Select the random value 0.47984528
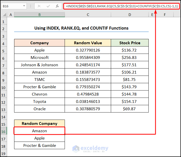The width and height of the screenshot is (181, 157). [88, 94]
